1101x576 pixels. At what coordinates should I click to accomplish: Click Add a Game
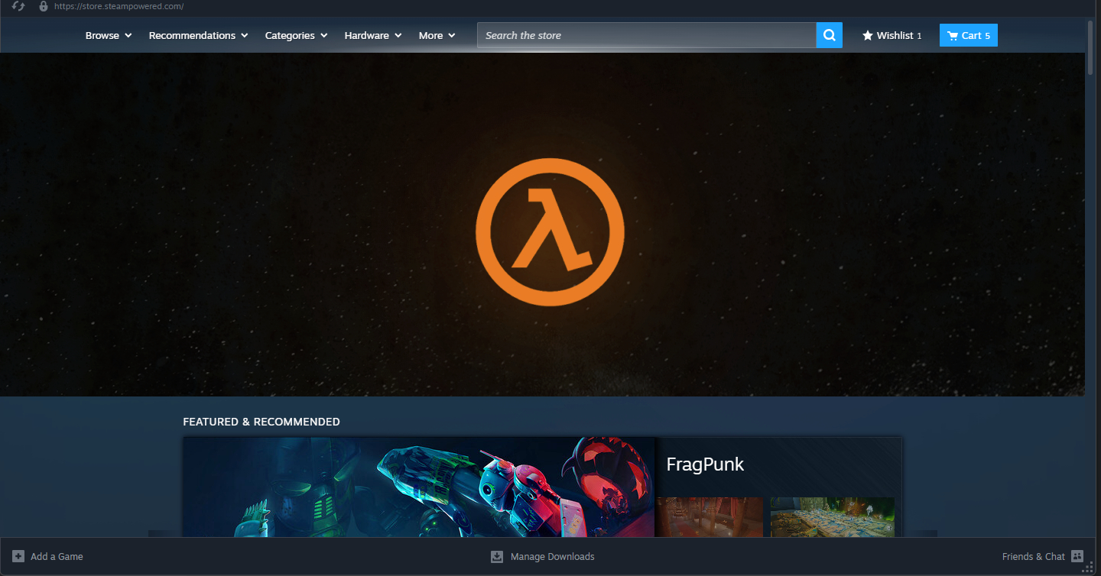pos(47,556)
